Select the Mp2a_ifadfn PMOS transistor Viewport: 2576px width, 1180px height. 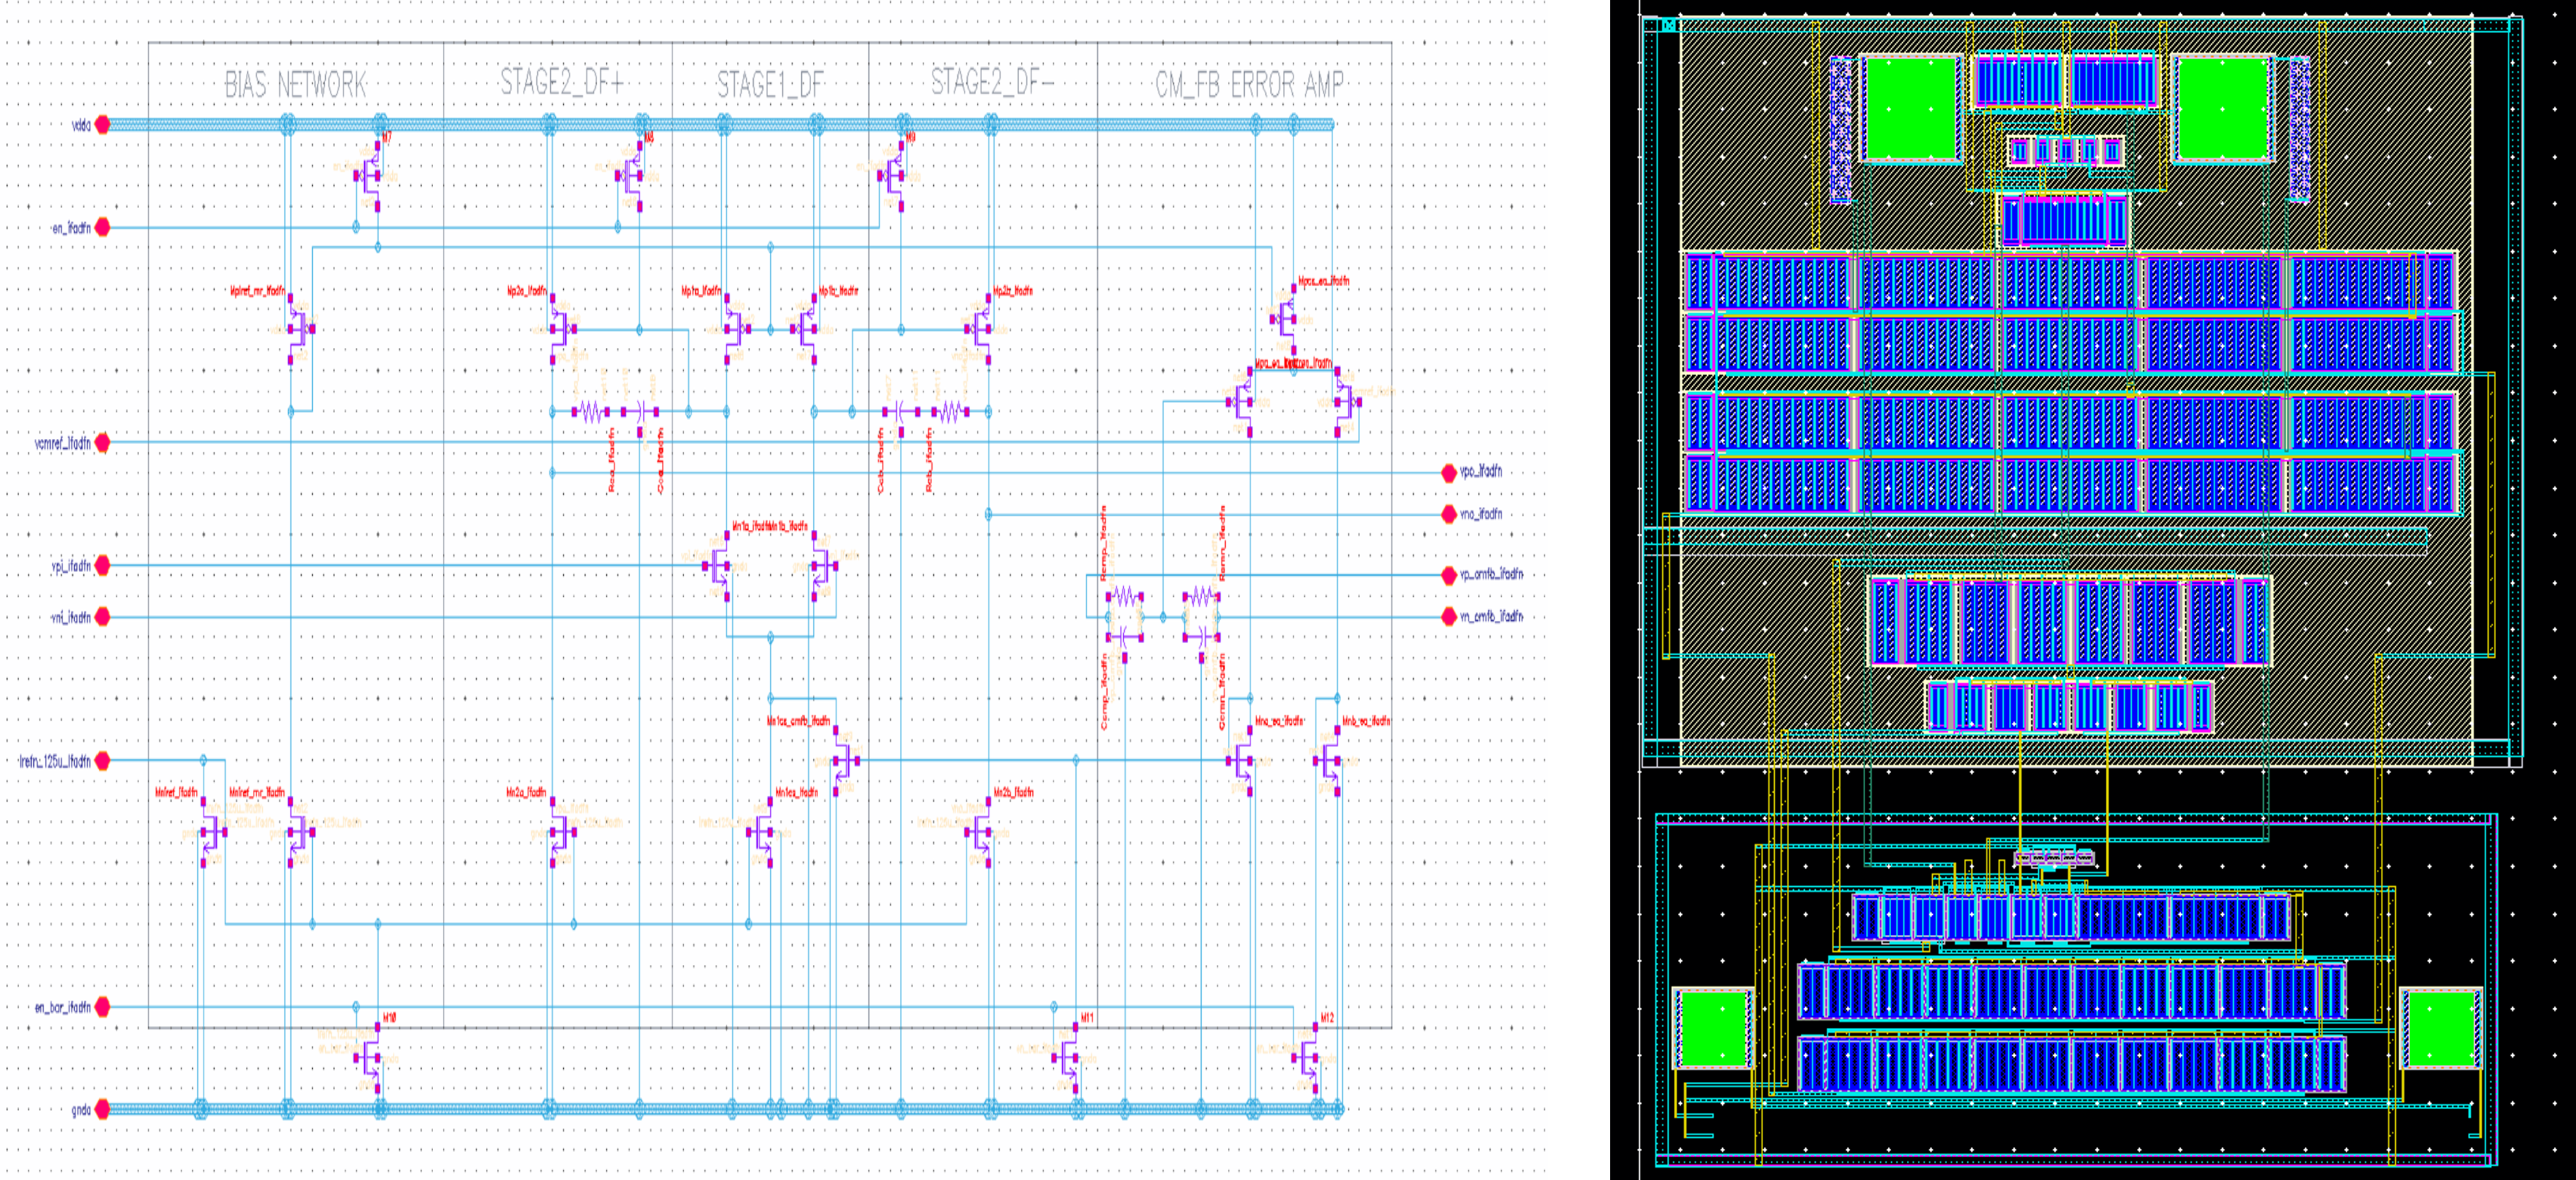click(x=561, y=328)
